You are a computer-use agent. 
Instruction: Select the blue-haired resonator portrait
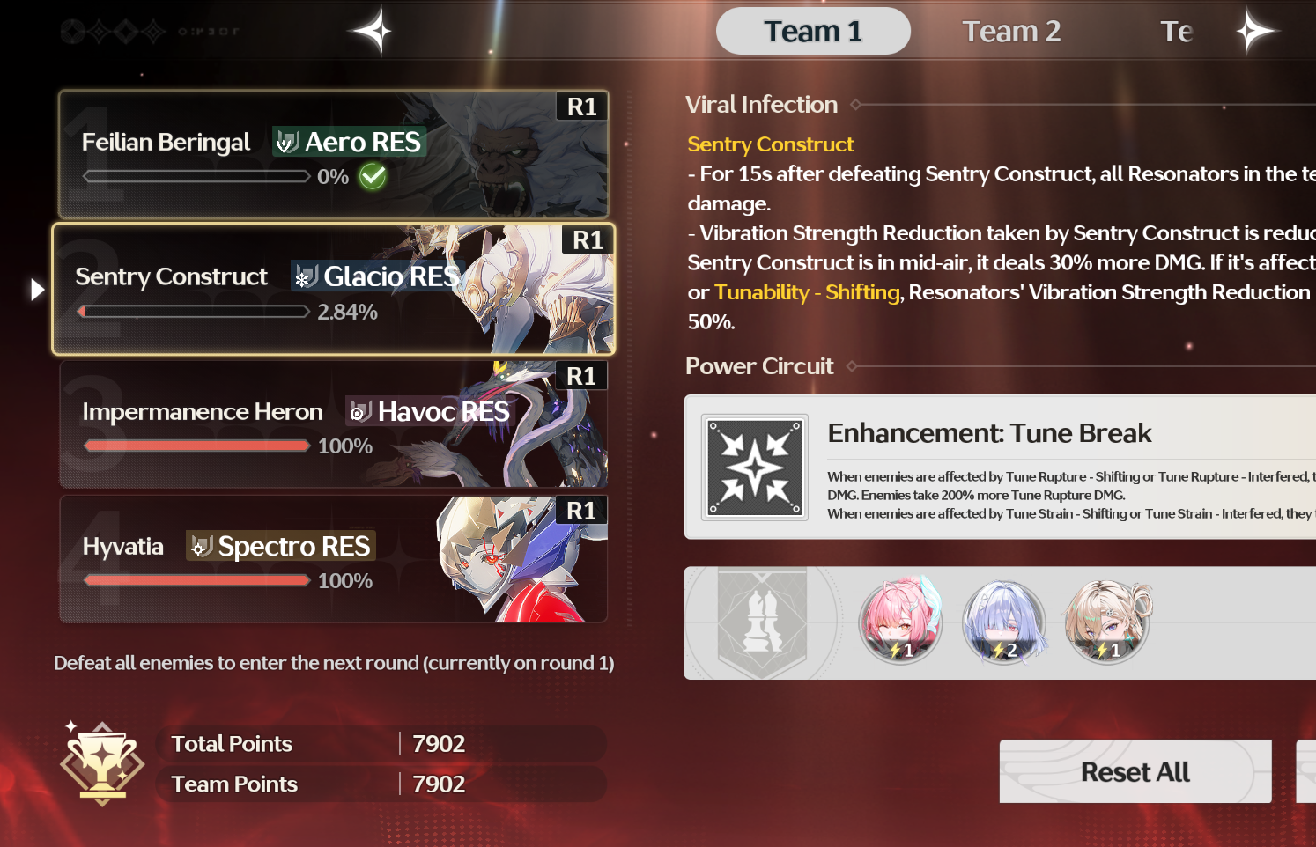point(1004,622)
